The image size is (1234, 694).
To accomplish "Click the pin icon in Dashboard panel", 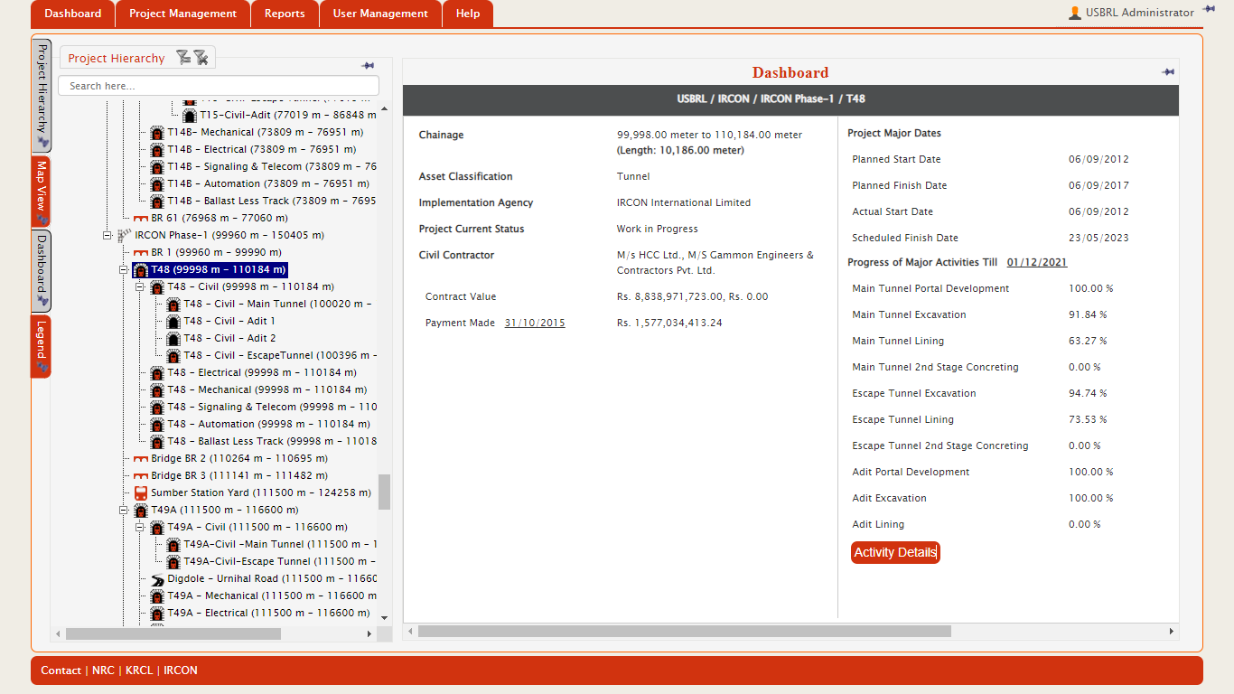I will click(x=1168, y=72).
